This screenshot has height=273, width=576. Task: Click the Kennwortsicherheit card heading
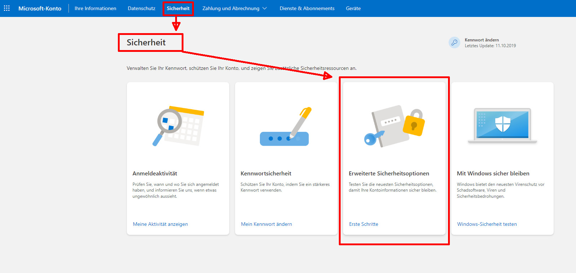click(x=266, y=174)
